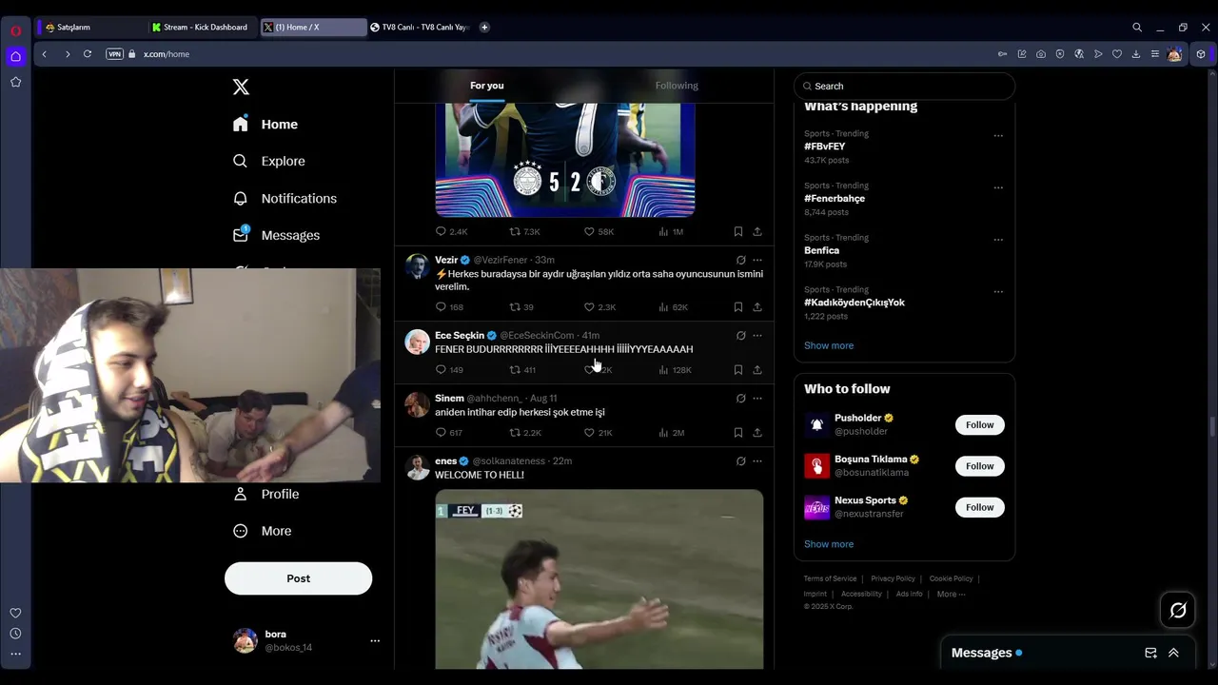This screenshot has height=685, width=1218.
Task: Bookmark the 5-2 score image post
Action: coord(738,231)
